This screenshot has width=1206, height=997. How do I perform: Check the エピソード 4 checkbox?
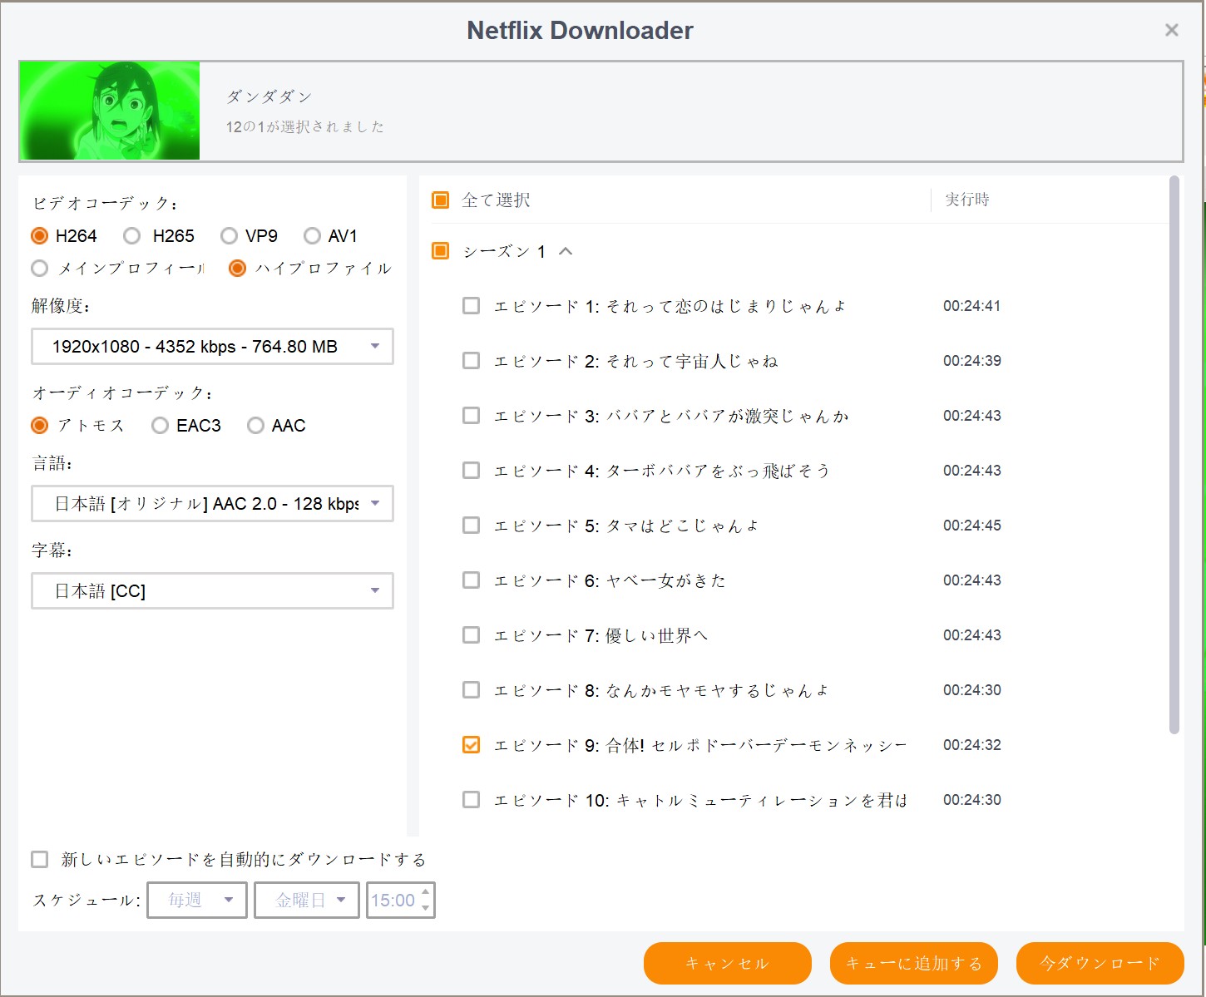click(x=471, y=471)
